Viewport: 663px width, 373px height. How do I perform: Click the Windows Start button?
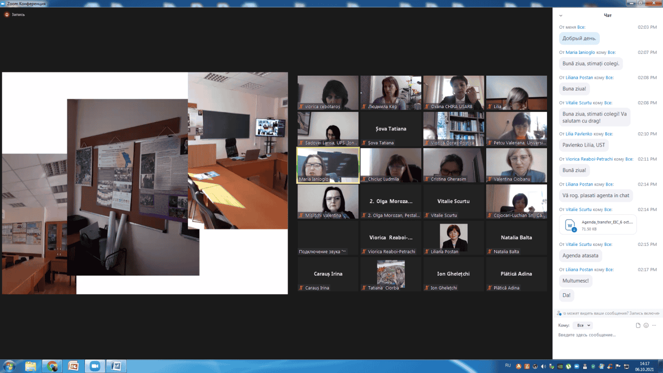[9, 366]
